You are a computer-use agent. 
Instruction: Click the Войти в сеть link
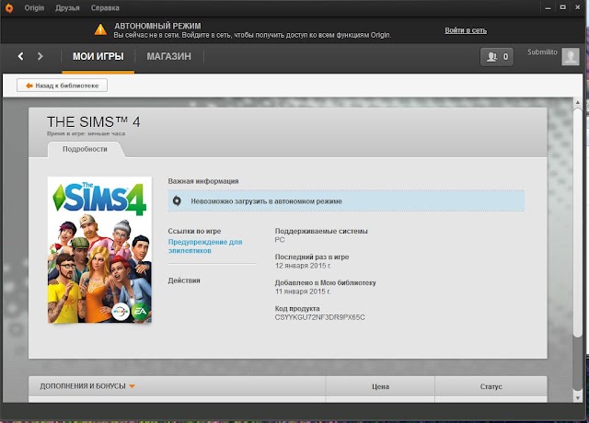pos(466,30)
